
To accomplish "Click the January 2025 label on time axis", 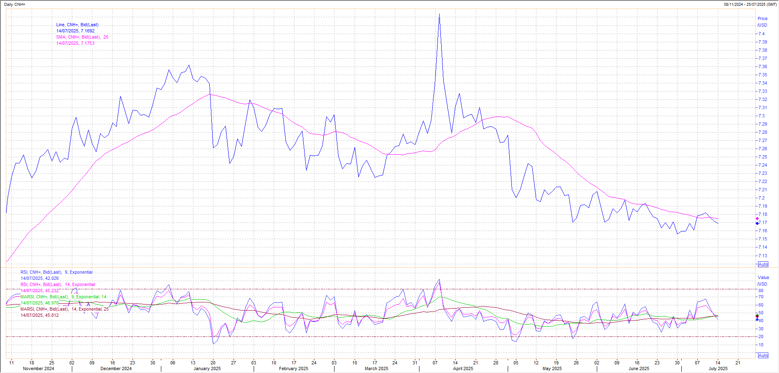I will (207, 368).
